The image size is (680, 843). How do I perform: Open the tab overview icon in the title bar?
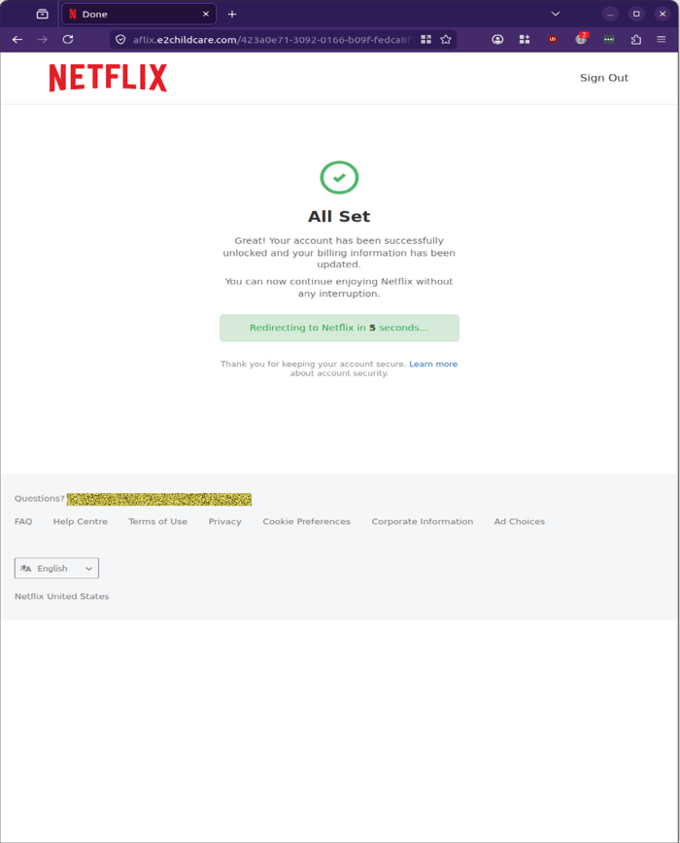(42, 14)
